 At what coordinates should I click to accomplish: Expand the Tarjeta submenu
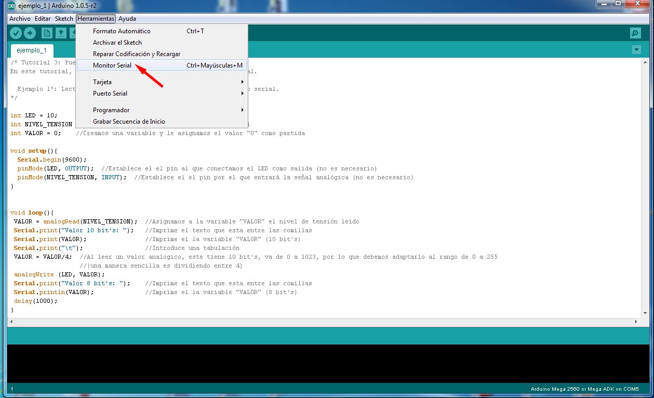(x=162, y=82)
